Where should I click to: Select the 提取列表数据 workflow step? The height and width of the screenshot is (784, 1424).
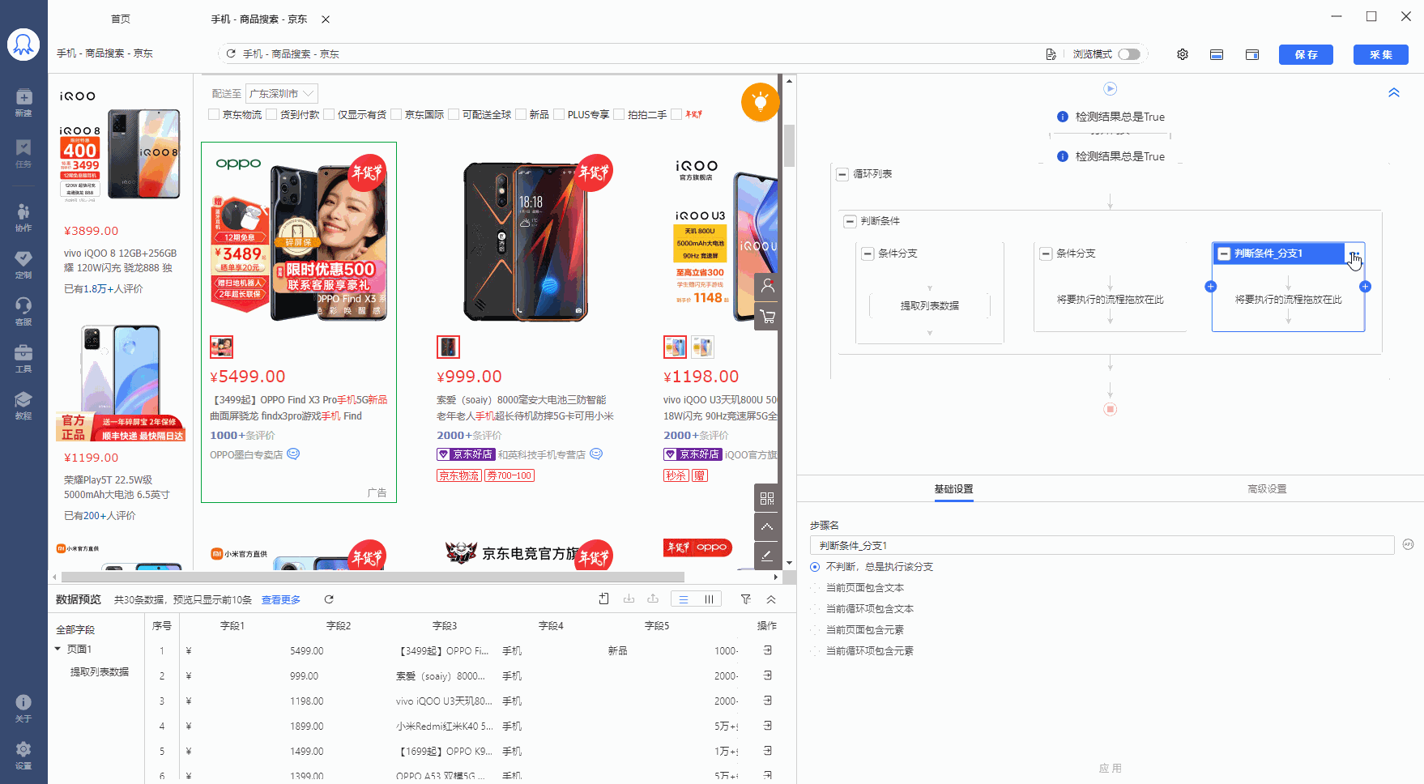pos(930,306)
